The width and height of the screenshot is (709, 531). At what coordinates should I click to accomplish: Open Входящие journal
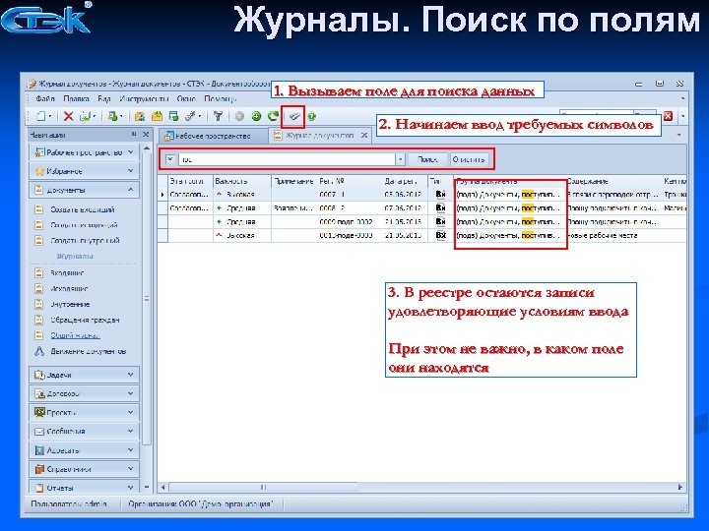pyautogui.click(x=67, y=272)
